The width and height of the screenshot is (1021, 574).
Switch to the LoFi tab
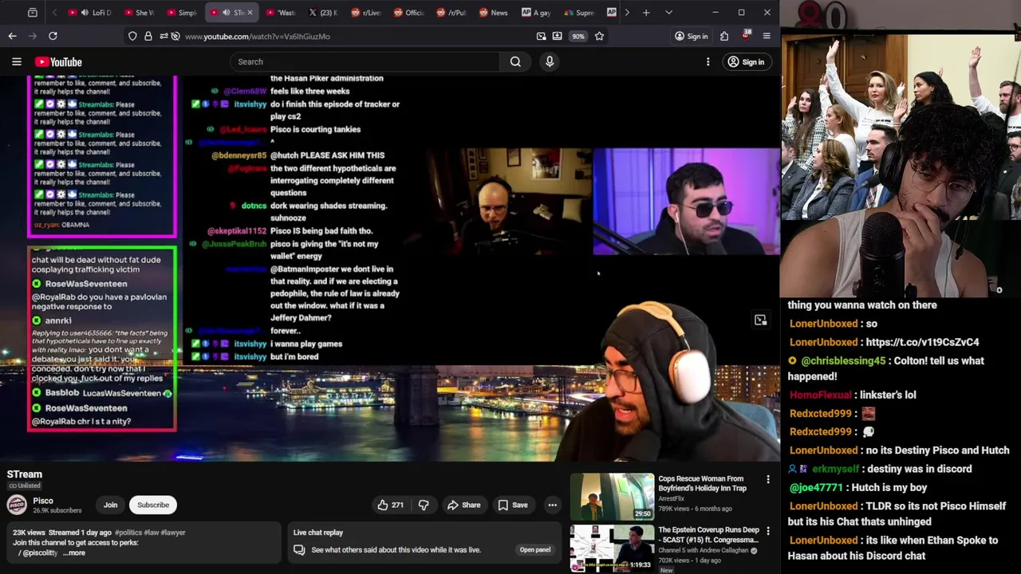point(89,13)
